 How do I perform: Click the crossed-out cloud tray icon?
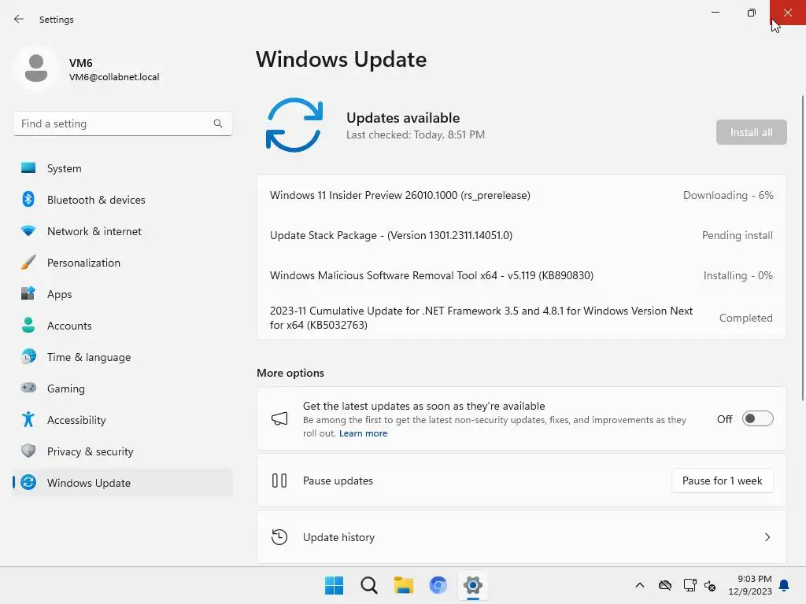point(664,585)
